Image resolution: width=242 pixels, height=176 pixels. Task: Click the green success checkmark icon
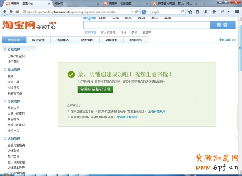(x=71, y=75)
